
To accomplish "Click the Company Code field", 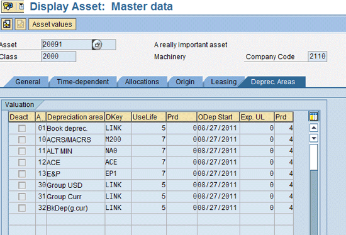I will click(x=317, y=57).
